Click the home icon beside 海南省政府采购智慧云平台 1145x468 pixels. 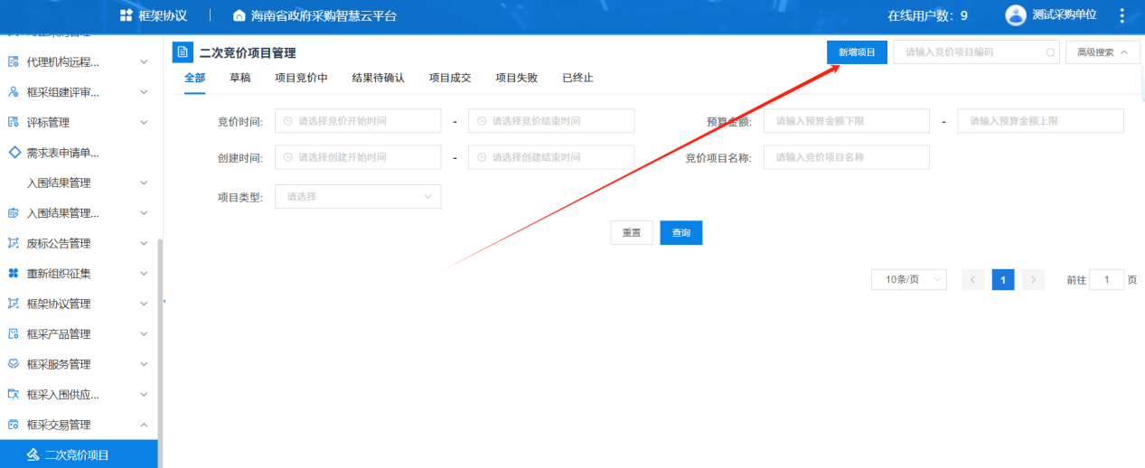click(239, 15)
